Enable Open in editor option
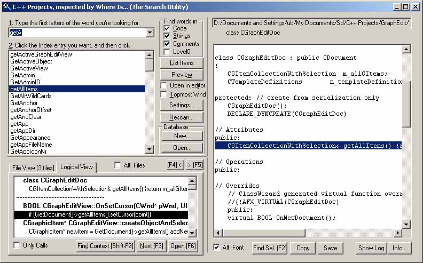 click(x=164, y=85)
